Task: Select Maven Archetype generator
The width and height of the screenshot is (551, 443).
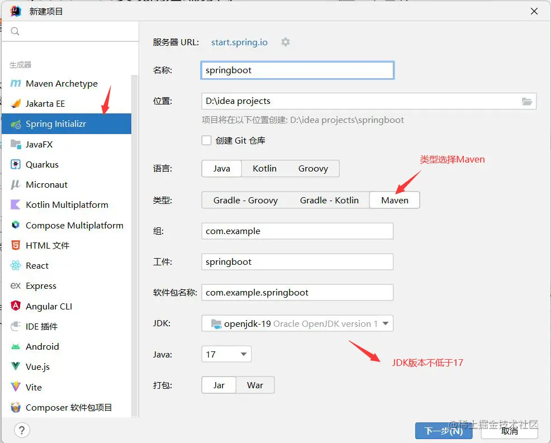Action: click(x=66, y=83)
